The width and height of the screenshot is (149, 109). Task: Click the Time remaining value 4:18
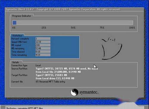43,55
